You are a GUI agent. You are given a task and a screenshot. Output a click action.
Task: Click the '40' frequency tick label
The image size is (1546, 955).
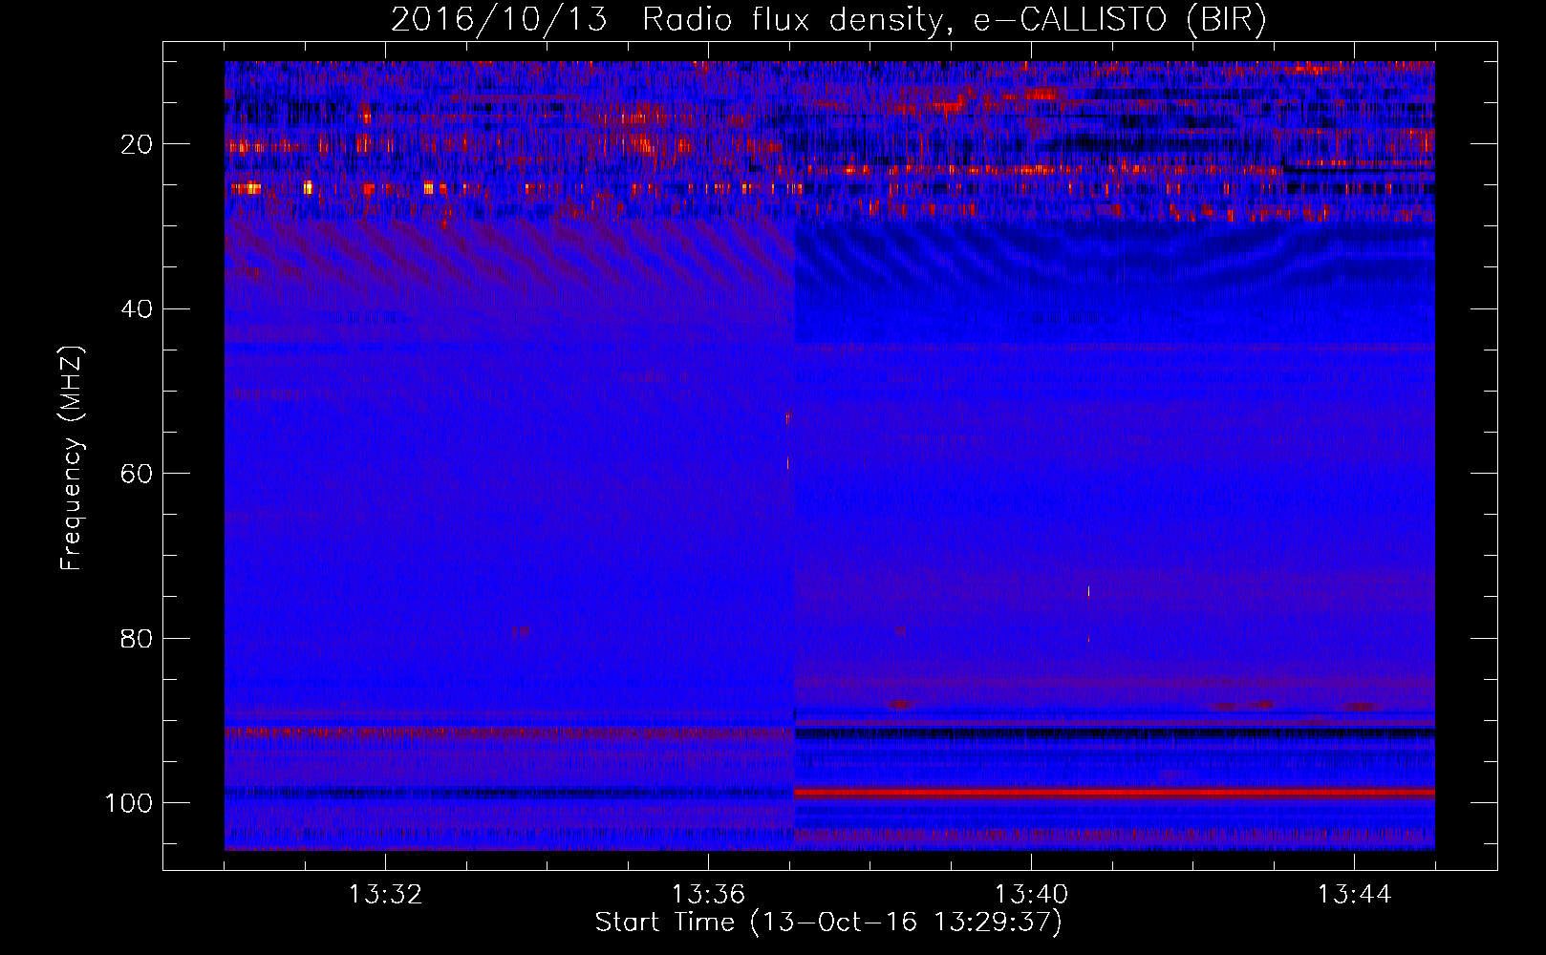pos(137,309)
